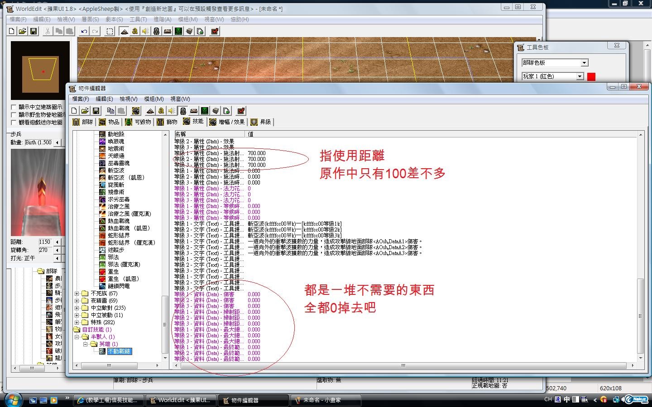Open 模組(M) menu in Object Editor
652x407 pixels.
click(153, 99)
